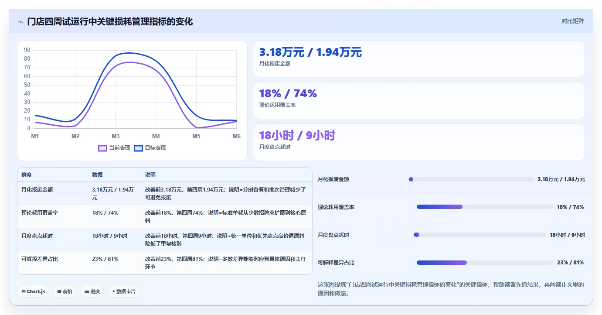
Task: Click the 对比矩阵 label in header
Action: click(572, 21)
